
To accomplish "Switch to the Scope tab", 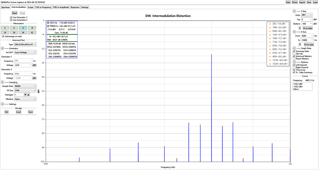I will pyautogui.click(x=31, y=7).
